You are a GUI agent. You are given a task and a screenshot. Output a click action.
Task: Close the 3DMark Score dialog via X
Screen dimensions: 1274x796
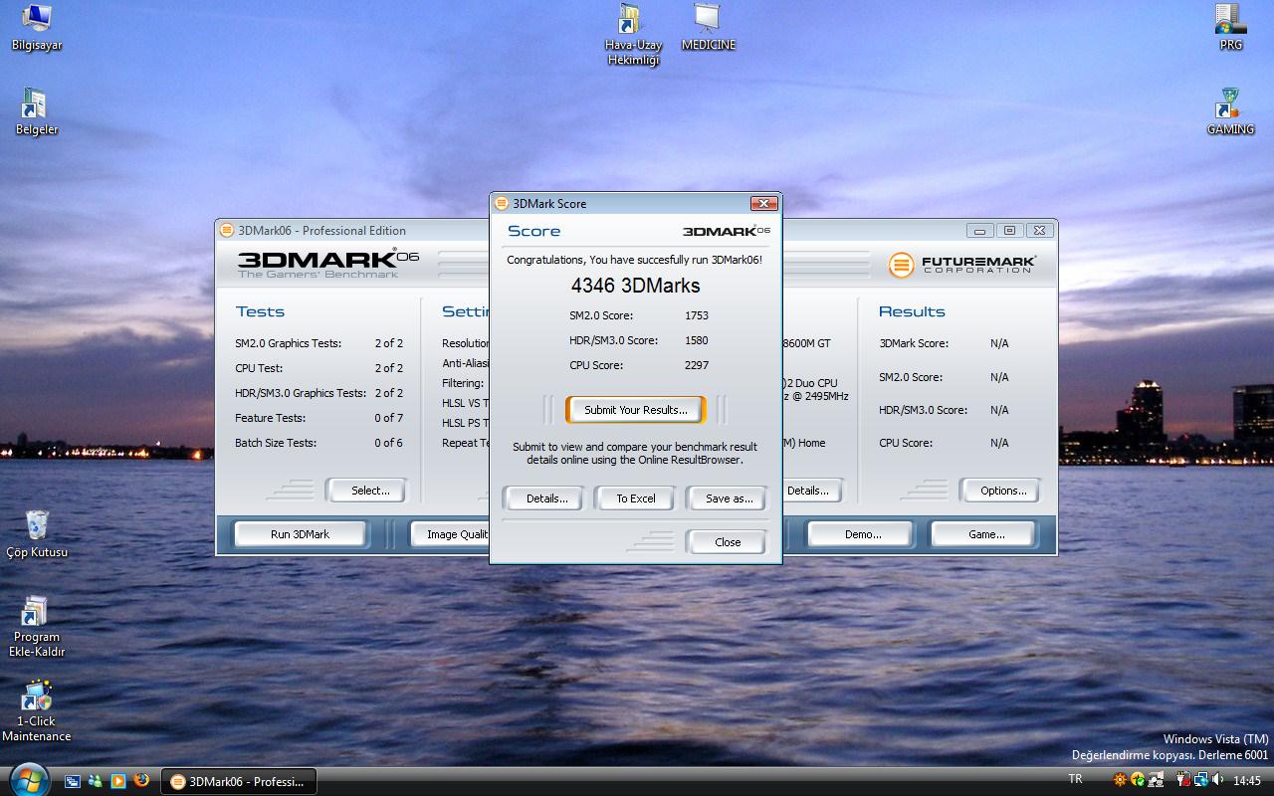(763, 203)
